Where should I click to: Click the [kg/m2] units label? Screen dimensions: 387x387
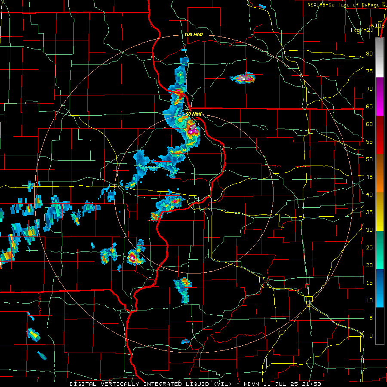click(x=362, y=30)
